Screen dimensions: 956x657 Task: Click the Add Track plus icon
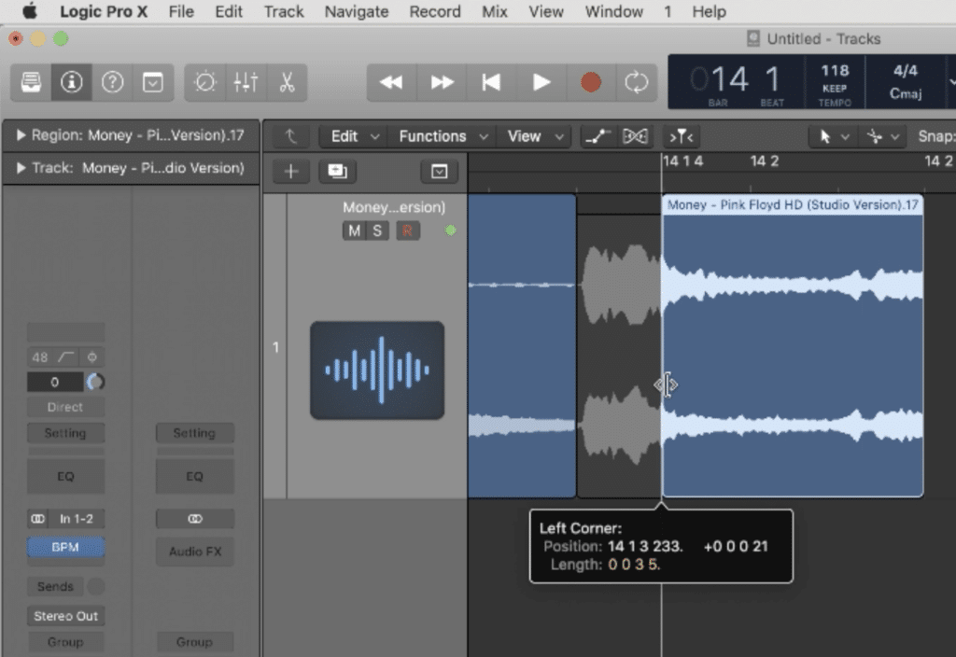pos(290,171)
